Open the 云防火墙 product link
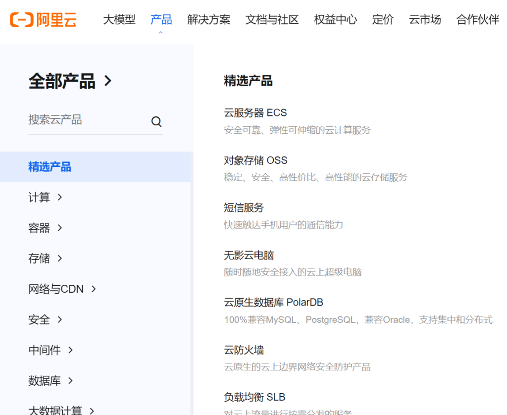Image resolution: width=507 pixels, height=415 pixels. [244, 350]
